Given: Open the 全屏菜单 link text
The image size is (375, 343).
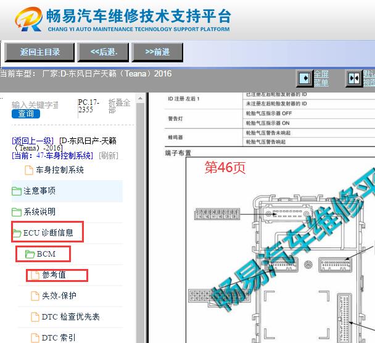Looking at the screenshot, I should click(321, 78).
